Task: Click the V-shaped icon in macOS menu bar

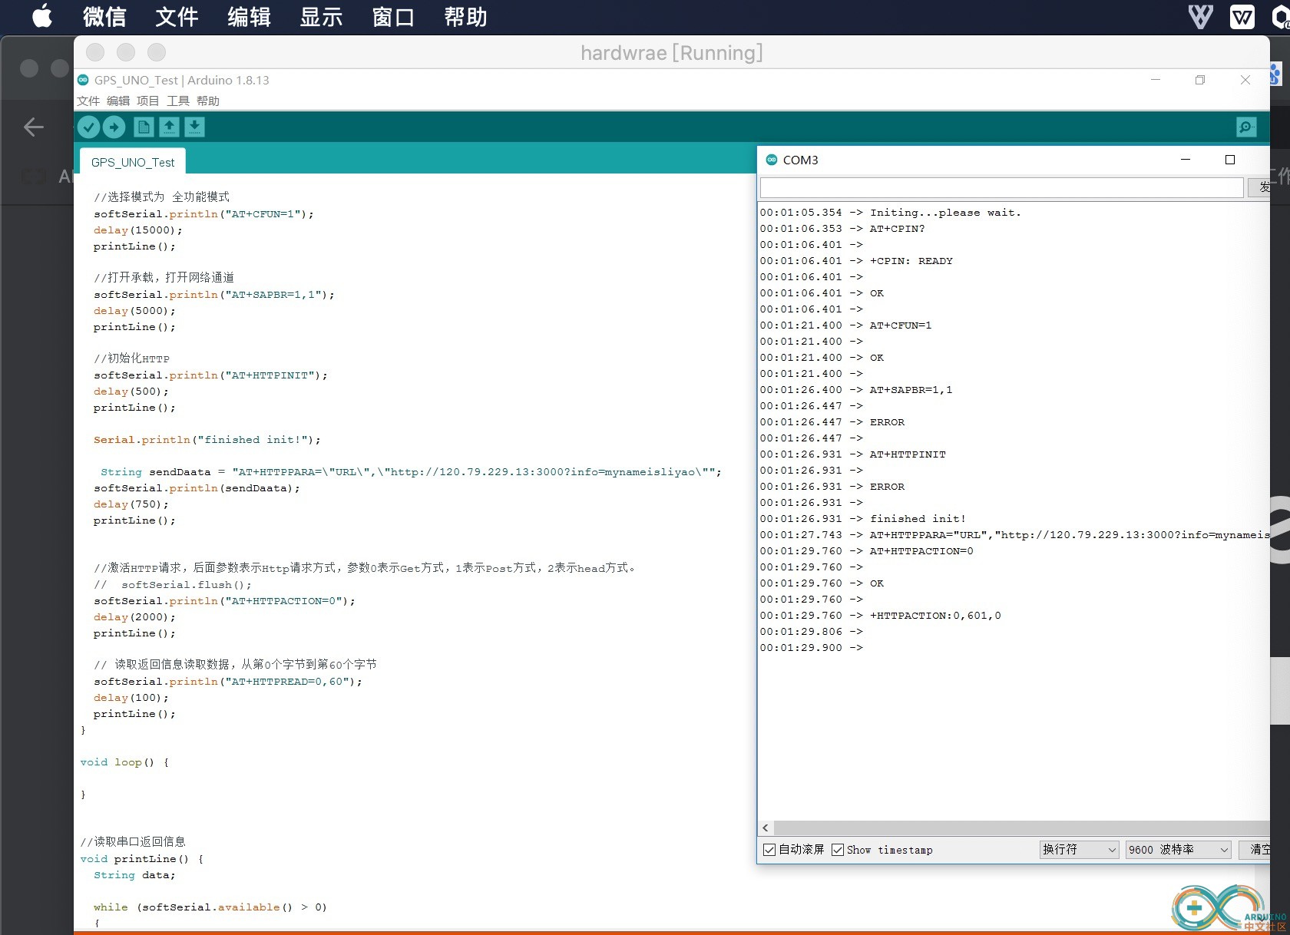Action: coord(1201,16)
